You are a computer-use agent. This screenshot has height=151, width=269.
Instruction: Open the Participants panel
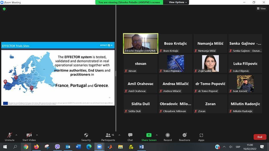point(108,136)
